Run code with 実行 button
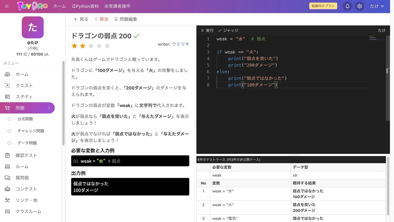Viewport: 394px width, 222px height. tap(207, 30)
